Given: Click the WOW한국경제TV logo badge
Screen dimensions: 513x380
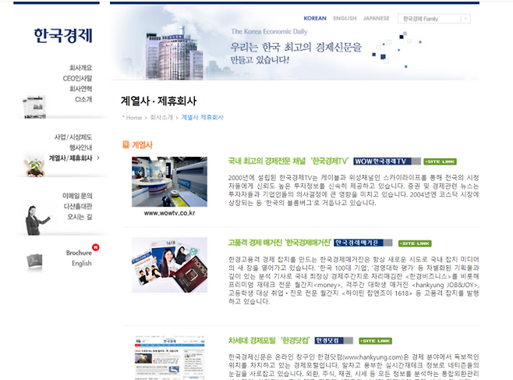Looking at the screenshot, I should click(387, 161).
